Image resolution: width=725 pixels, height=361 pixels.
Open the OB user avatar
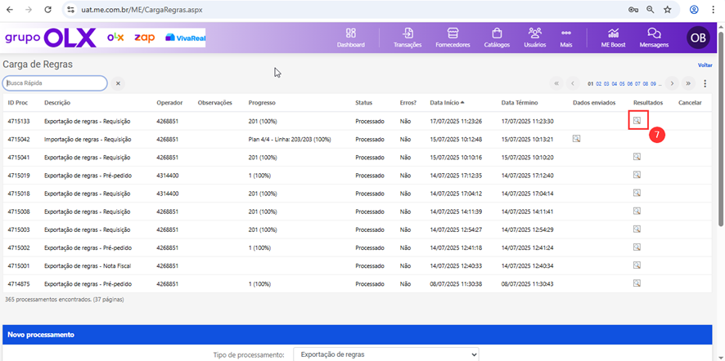[698, 38]
